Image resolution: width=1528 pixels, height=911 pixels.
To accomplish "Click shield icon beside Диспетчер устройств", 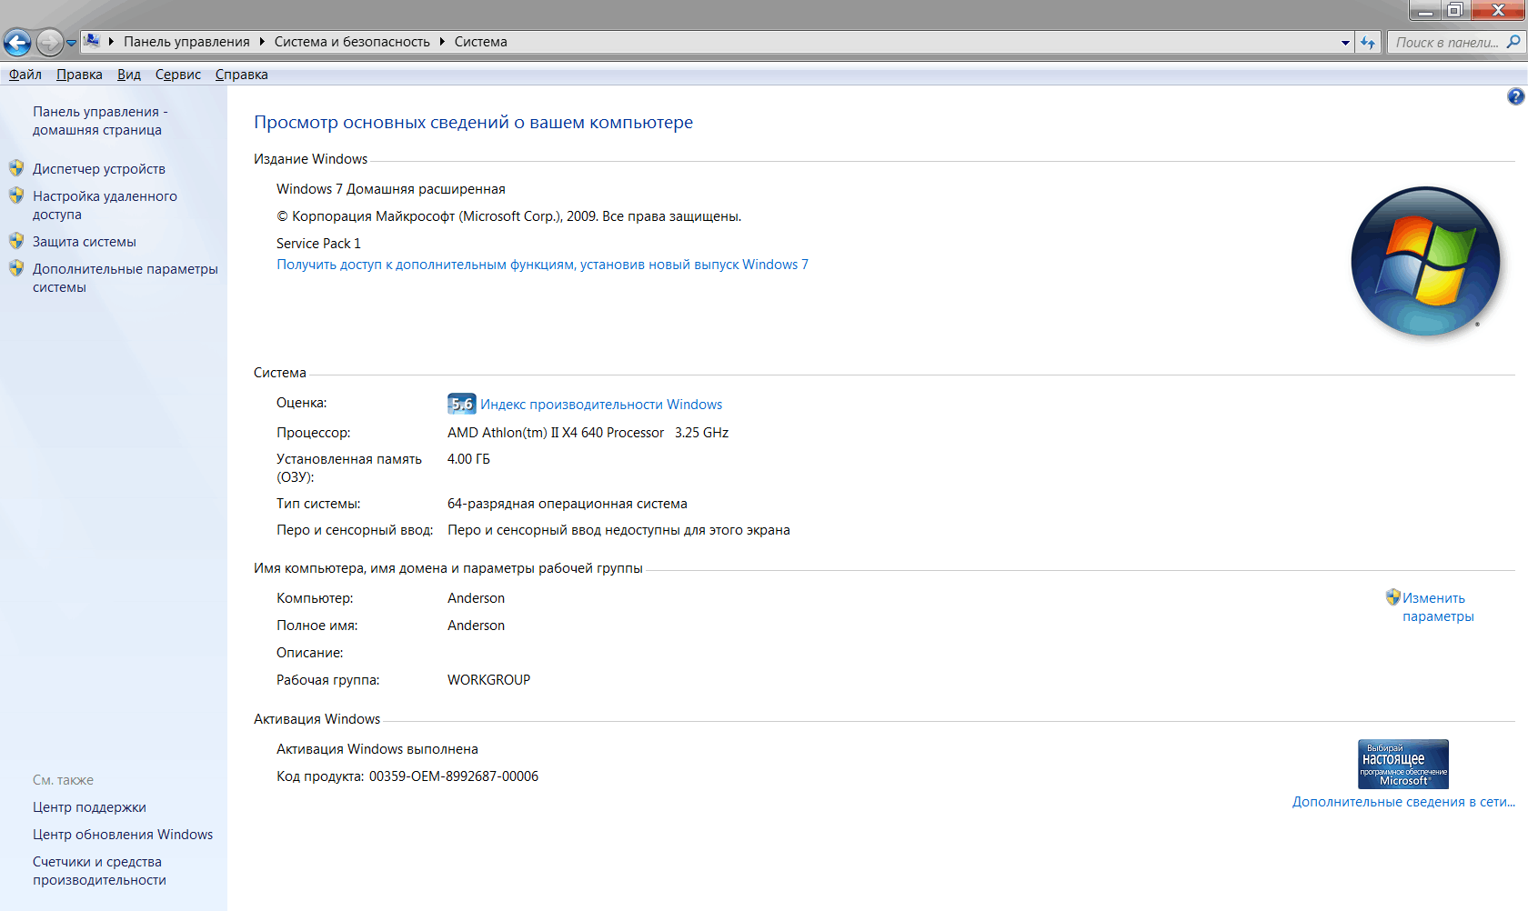I will pos(16,168).
